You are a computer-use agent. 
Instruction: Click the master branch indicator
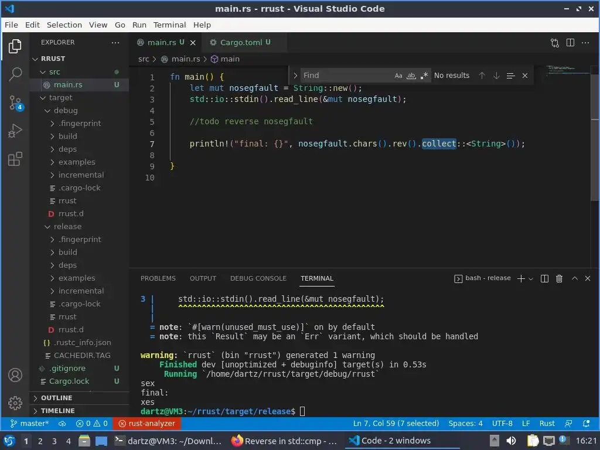tap(29, 424)
